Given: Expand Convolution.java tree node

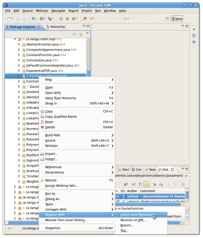Looking at the screenshot, I should coord(19,60).
